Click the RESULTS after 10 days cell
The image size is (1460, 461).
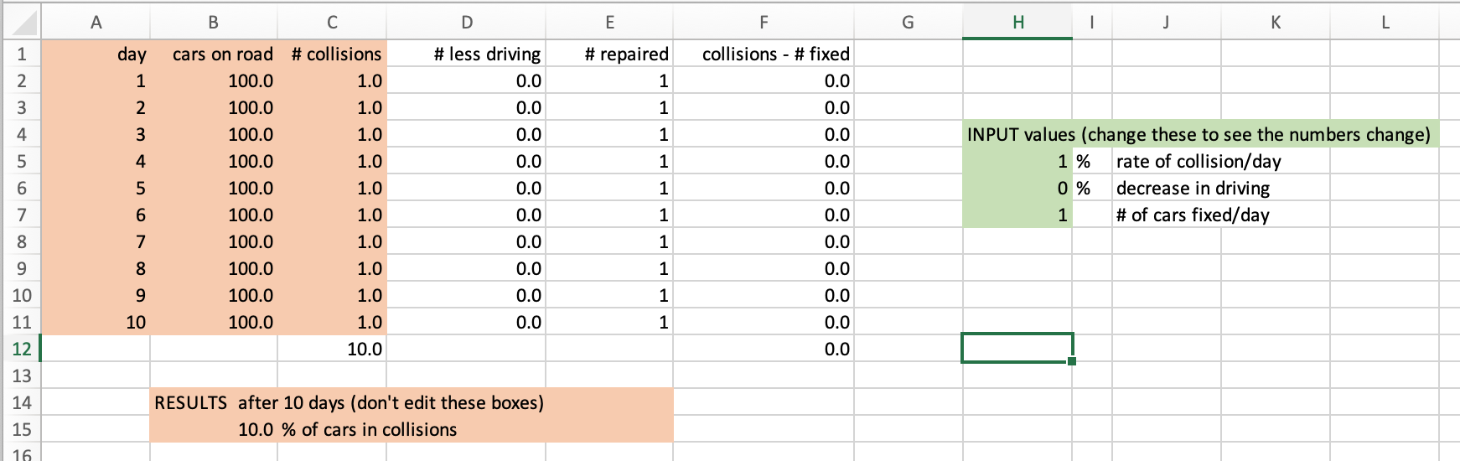coord(349,402)
